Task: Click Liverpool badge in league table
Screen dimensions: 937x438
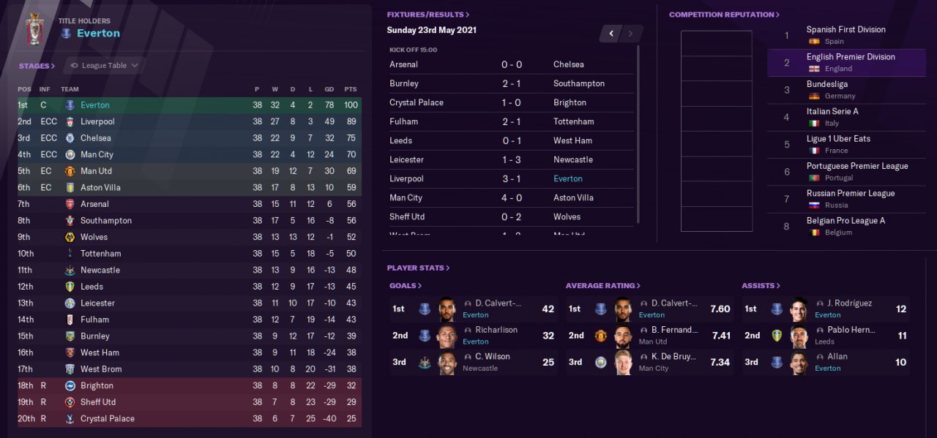Action: 70,121
